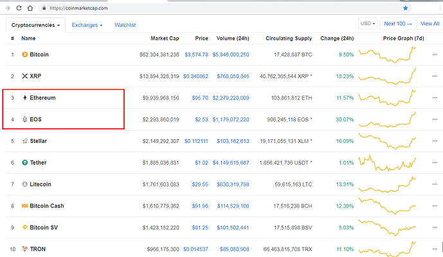Sort by the Name column header
Image resolution: width=443 pixels, height=257 pixels.
[28, 38]
